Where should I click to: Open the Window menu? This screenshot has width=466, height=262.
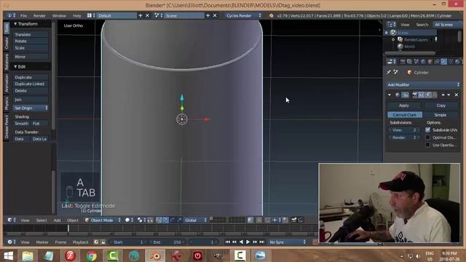click(x=59, y=15)
